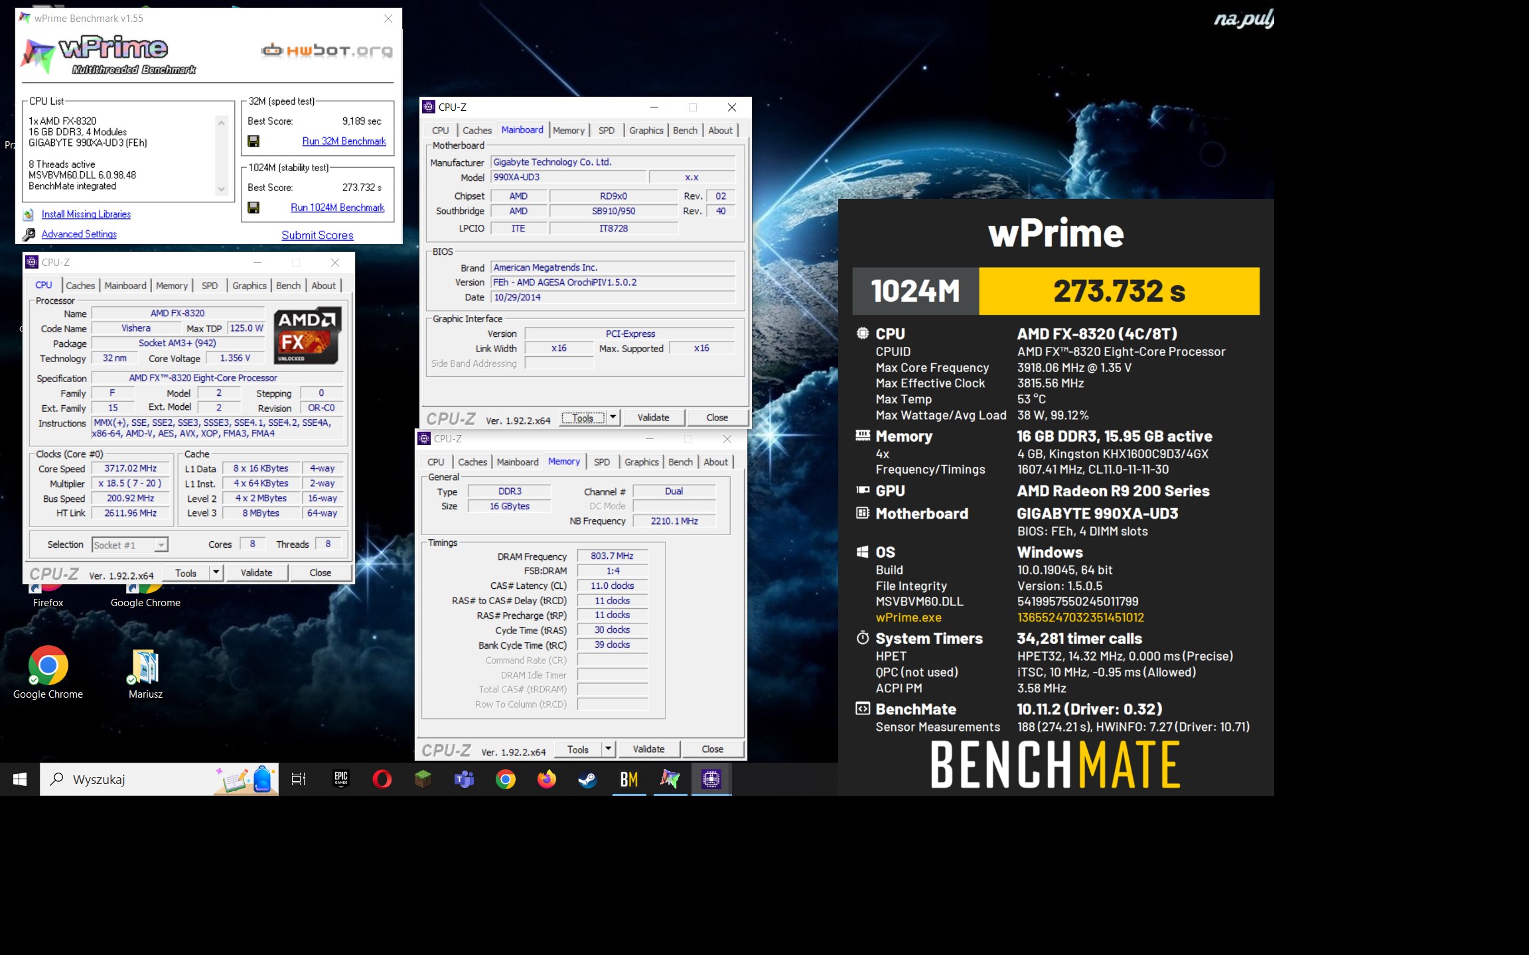Click Submit Scores link
Image resolution: width=1529 pixels, height=955 pixels.
tap(317, 235)
